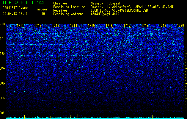Click the 1716 time marker
187x119 pixels.
[109, 26]
